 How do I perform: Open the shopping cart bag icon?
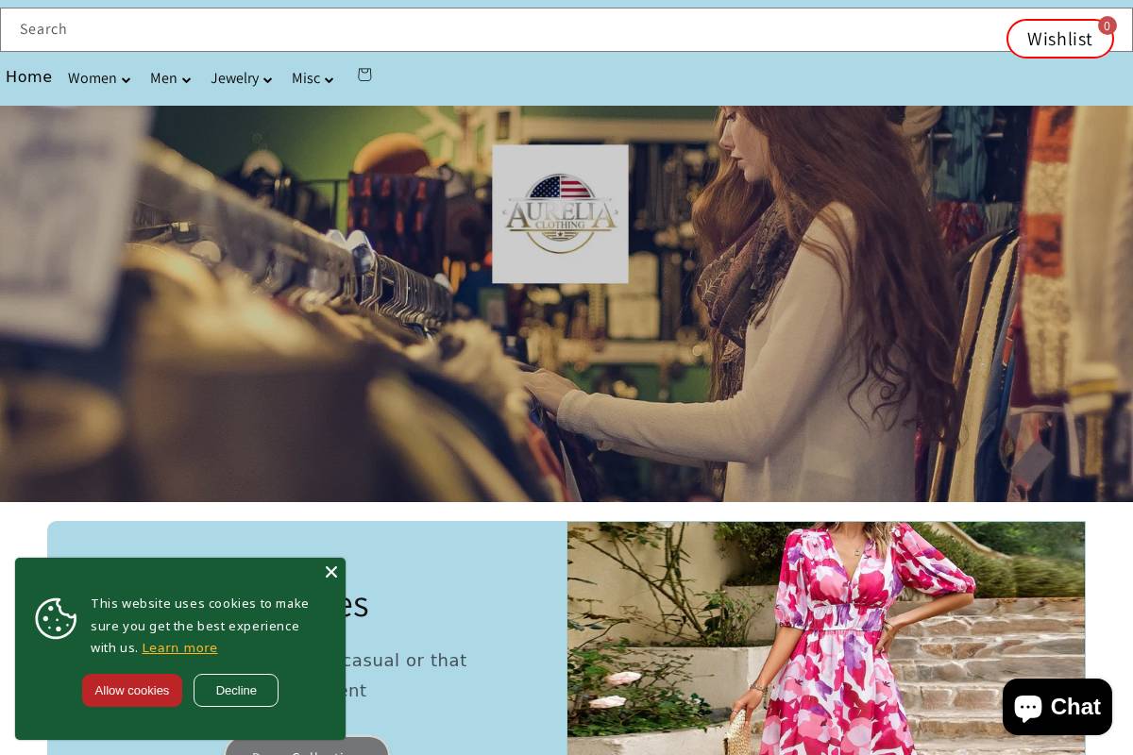[x=364, y=75]
